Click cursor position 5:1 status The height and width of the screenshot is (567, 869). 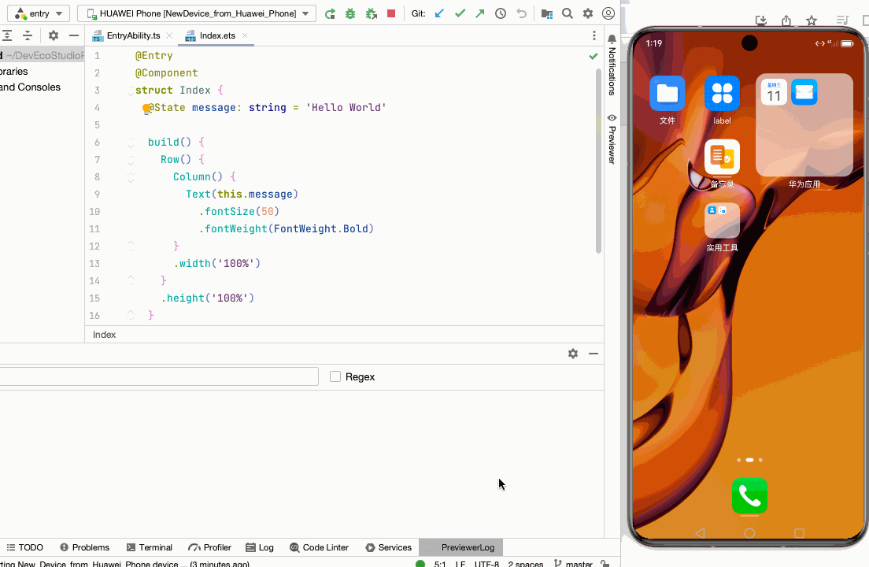click(440, 564)
